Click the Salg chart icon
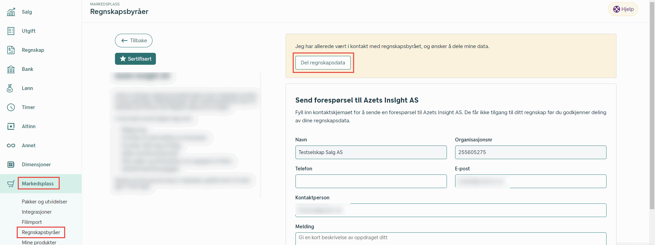The width and height of the screenshot is (655, 245). (11, 12)
